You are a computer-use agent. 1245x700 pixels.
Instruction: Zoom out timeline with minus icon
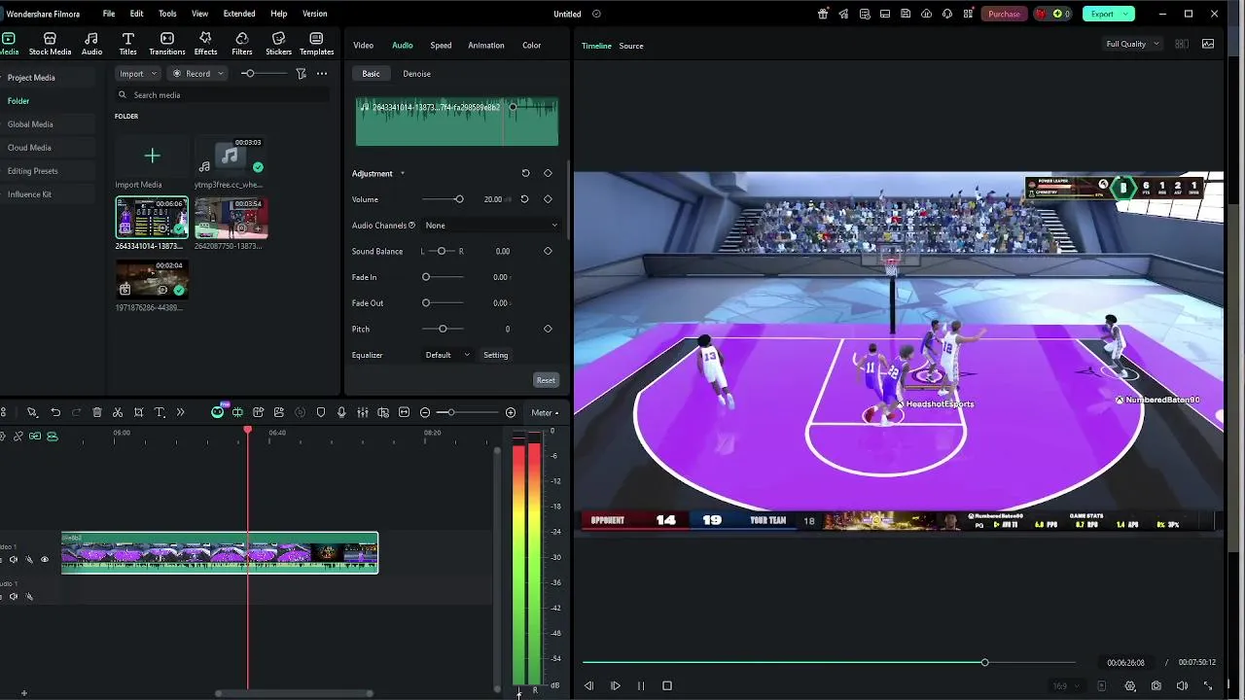(425, 412)
